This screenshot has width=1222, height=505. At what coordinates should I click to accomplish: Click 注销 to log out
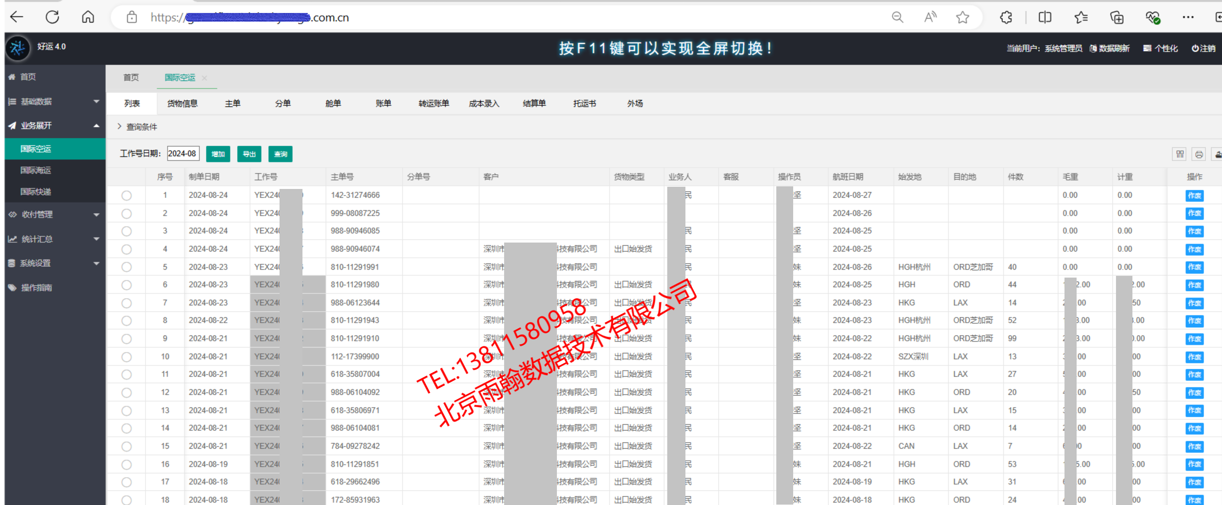click(x=1203, y=48)
